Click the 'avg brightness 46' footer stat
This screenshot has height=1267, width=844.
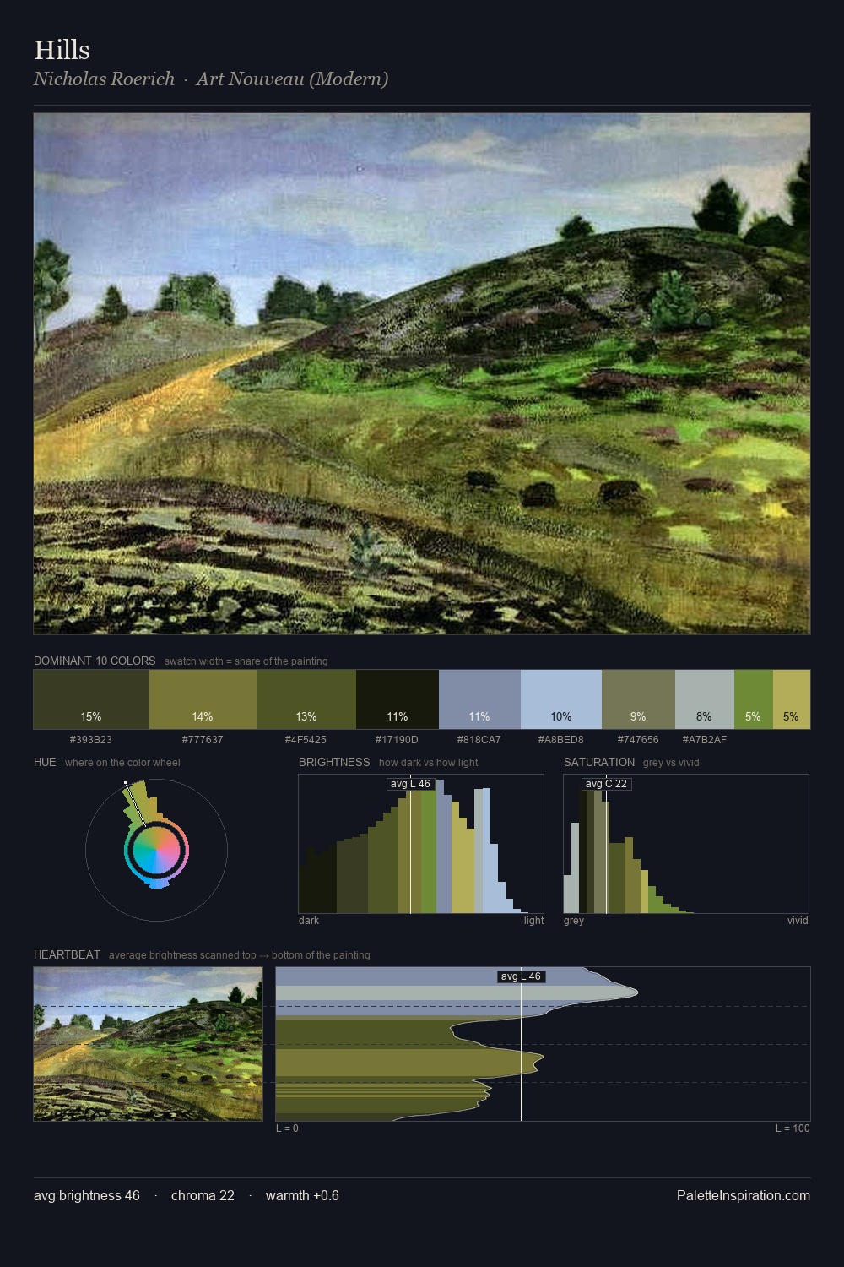[87, 1195]
